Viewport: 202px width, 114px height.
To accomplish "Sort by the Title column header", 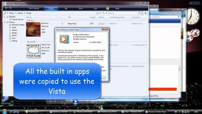I will pyautogui.click(x=69, y=17).
